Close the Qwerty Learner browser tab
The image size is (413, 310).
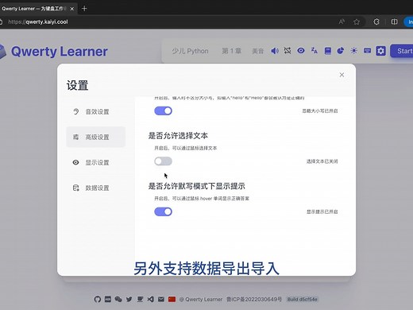click(71, 9)
